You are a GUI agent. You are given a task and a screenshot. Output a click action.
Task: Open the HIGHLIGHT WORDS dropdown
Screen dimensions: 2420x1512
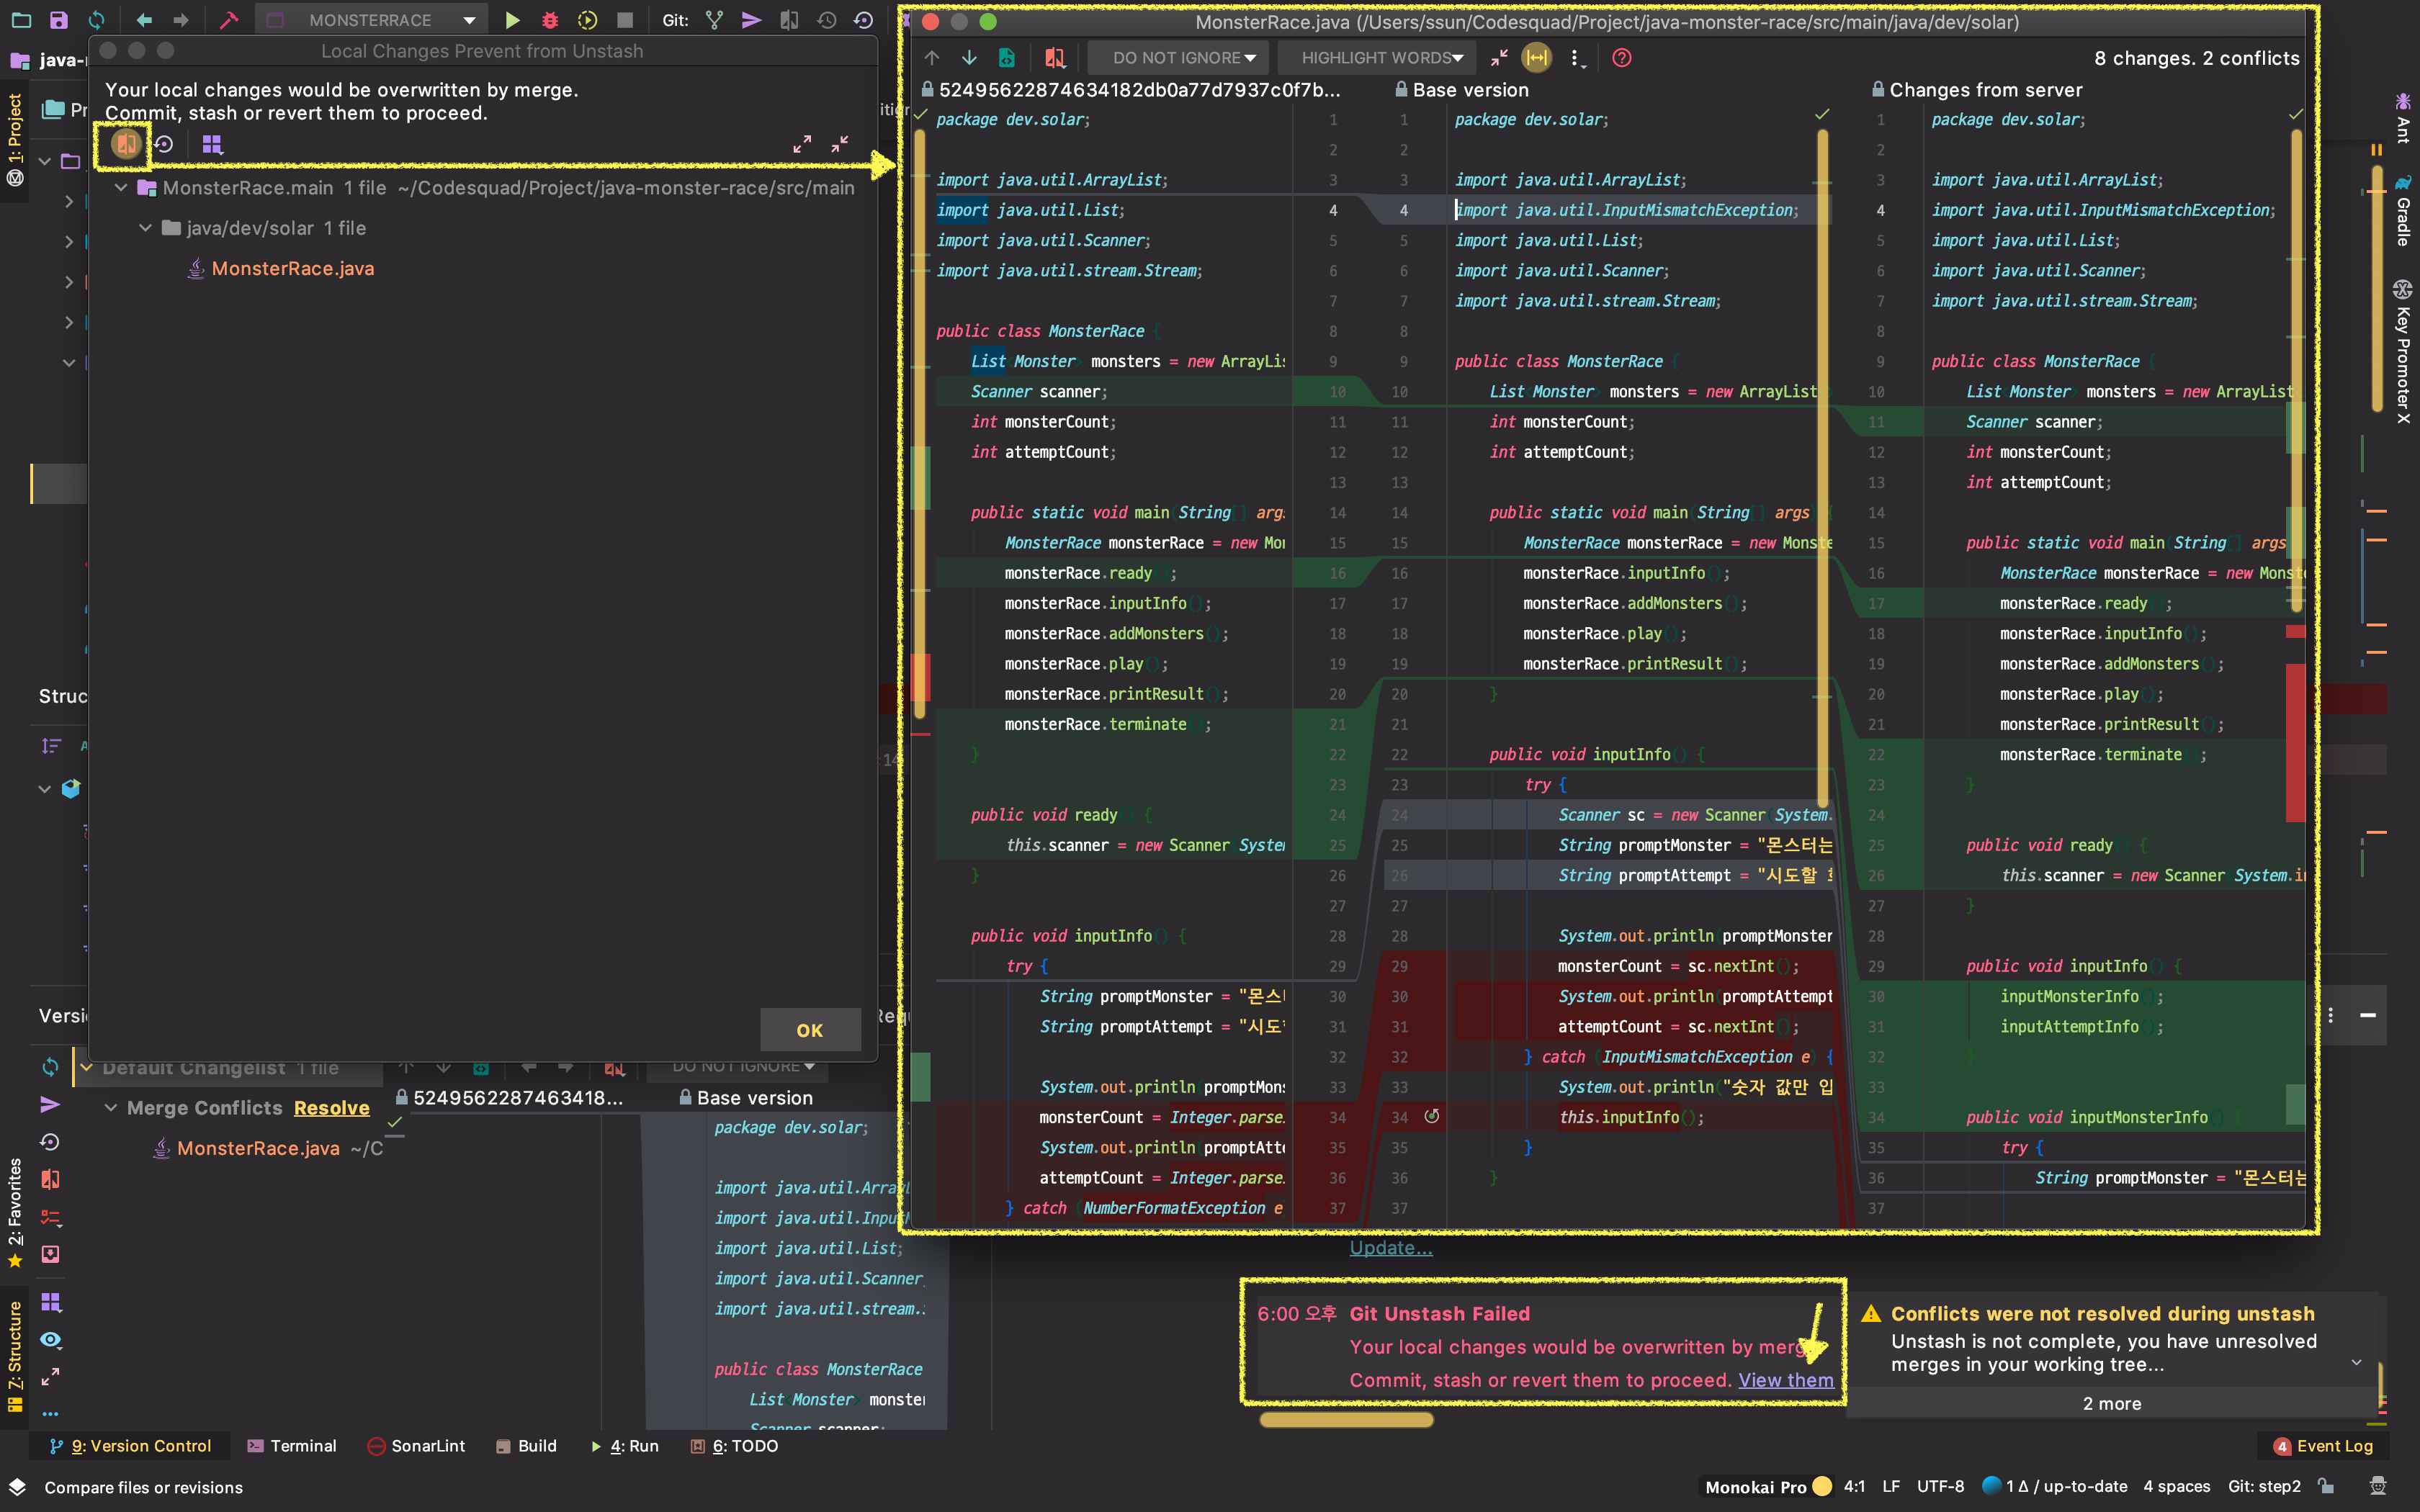tap(1381, 58)
